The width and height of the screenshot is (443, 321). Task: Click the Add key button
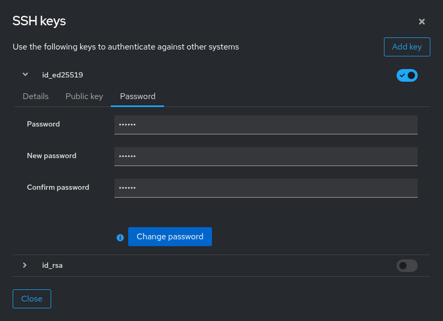(407, 47)
